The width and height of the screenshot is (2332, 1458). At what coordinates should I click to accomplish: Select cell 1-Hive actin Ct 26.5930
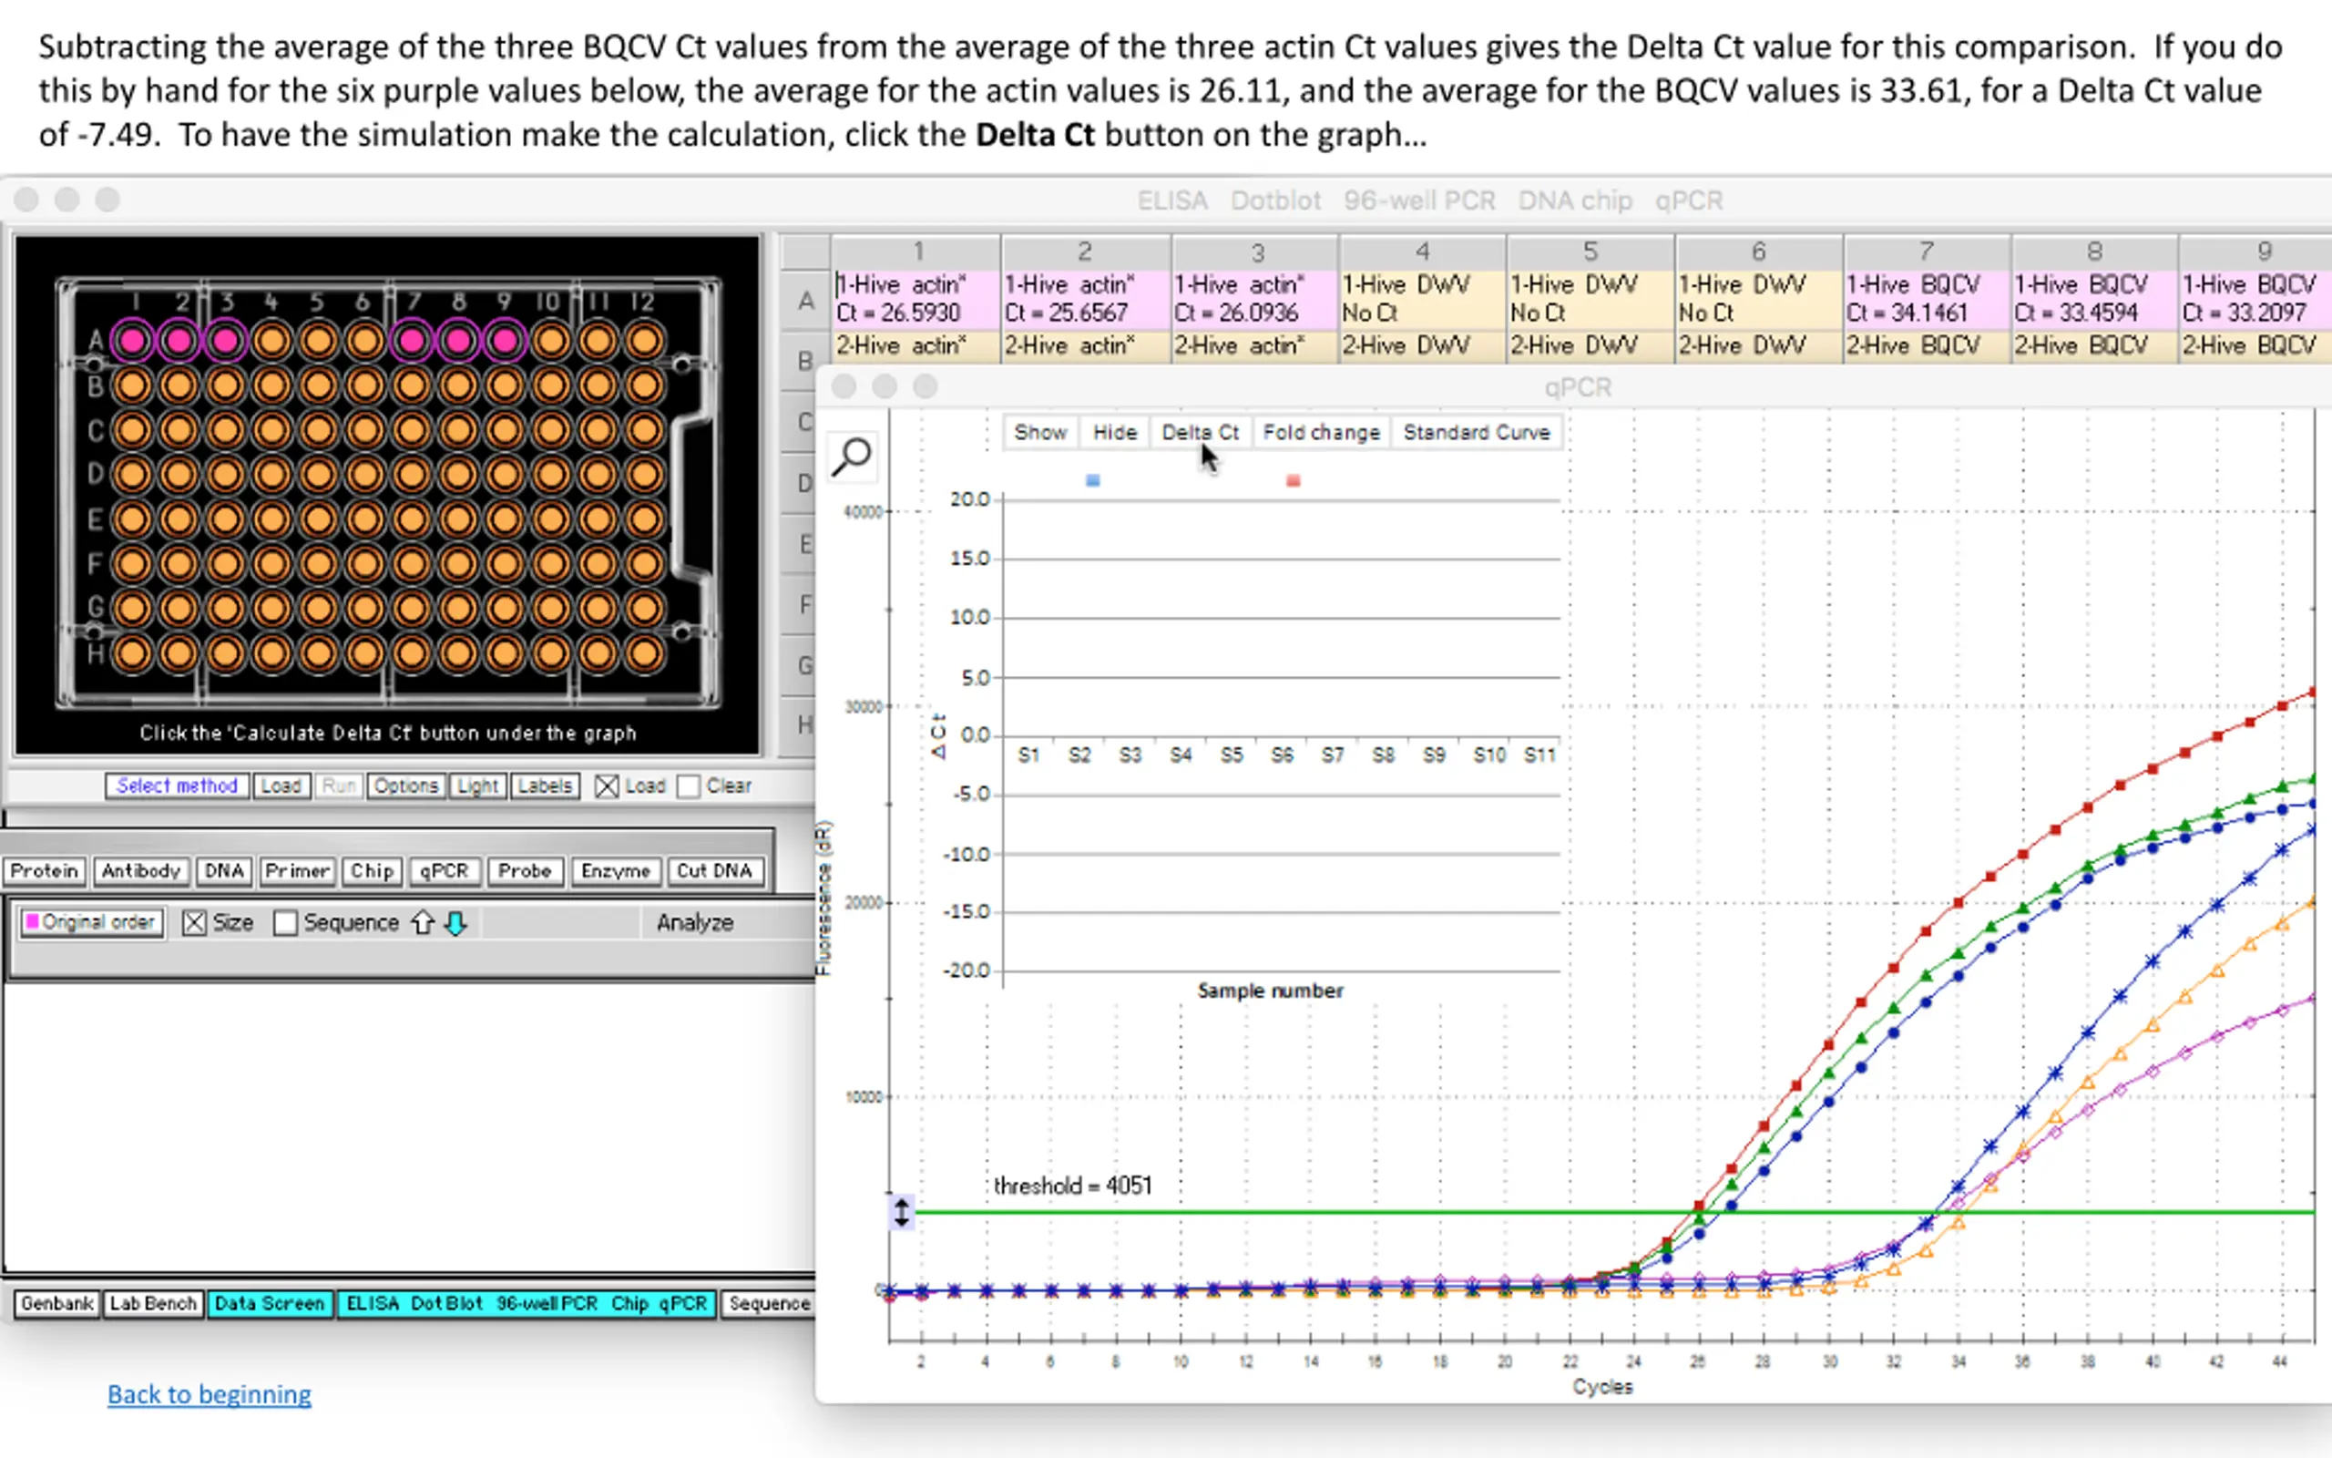[915, 299]
